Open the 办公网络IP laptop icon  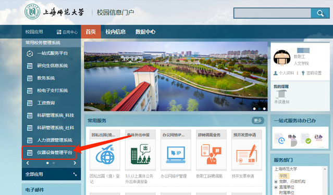click(x=176, y=154)
